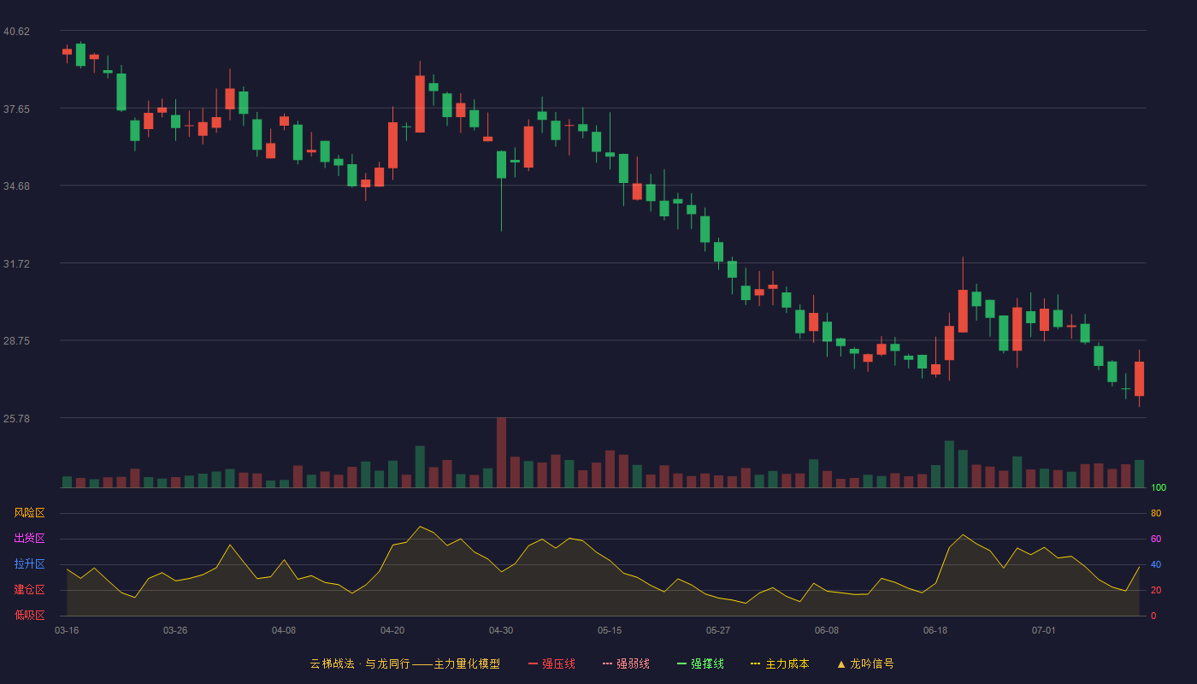Click the 拉升区 zone label
Viewport: 1197px width, 684px height.
pyautogui.click(x=29, y=564)
